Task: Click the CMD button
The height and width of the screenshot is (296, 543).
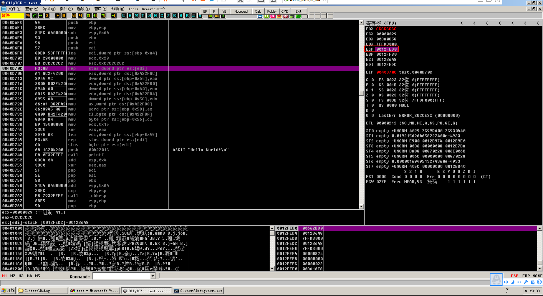Action: [x=285, y=11]
